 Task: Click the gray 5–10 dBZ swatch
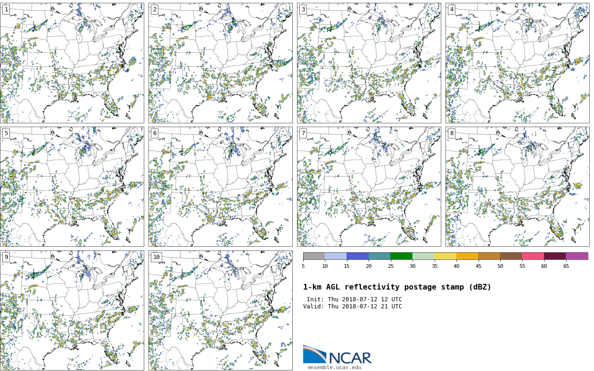coord(314,256)
